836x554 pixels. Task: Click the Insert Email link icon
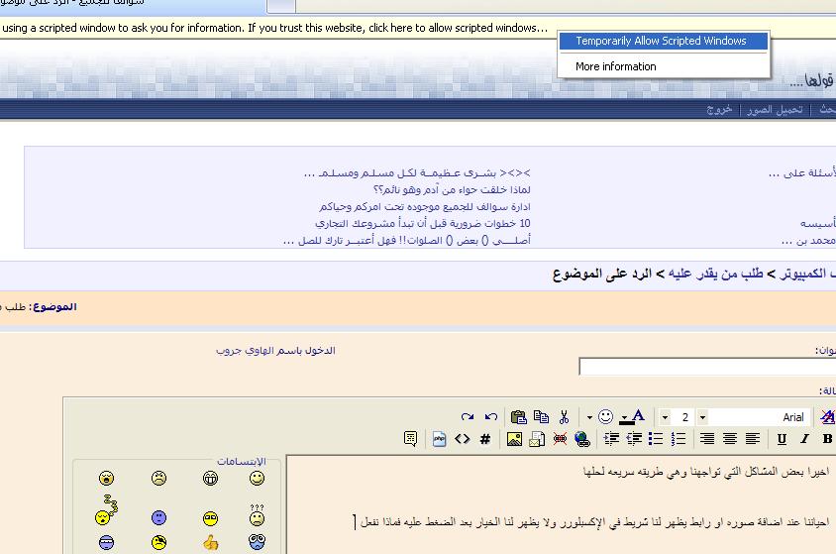537,439
